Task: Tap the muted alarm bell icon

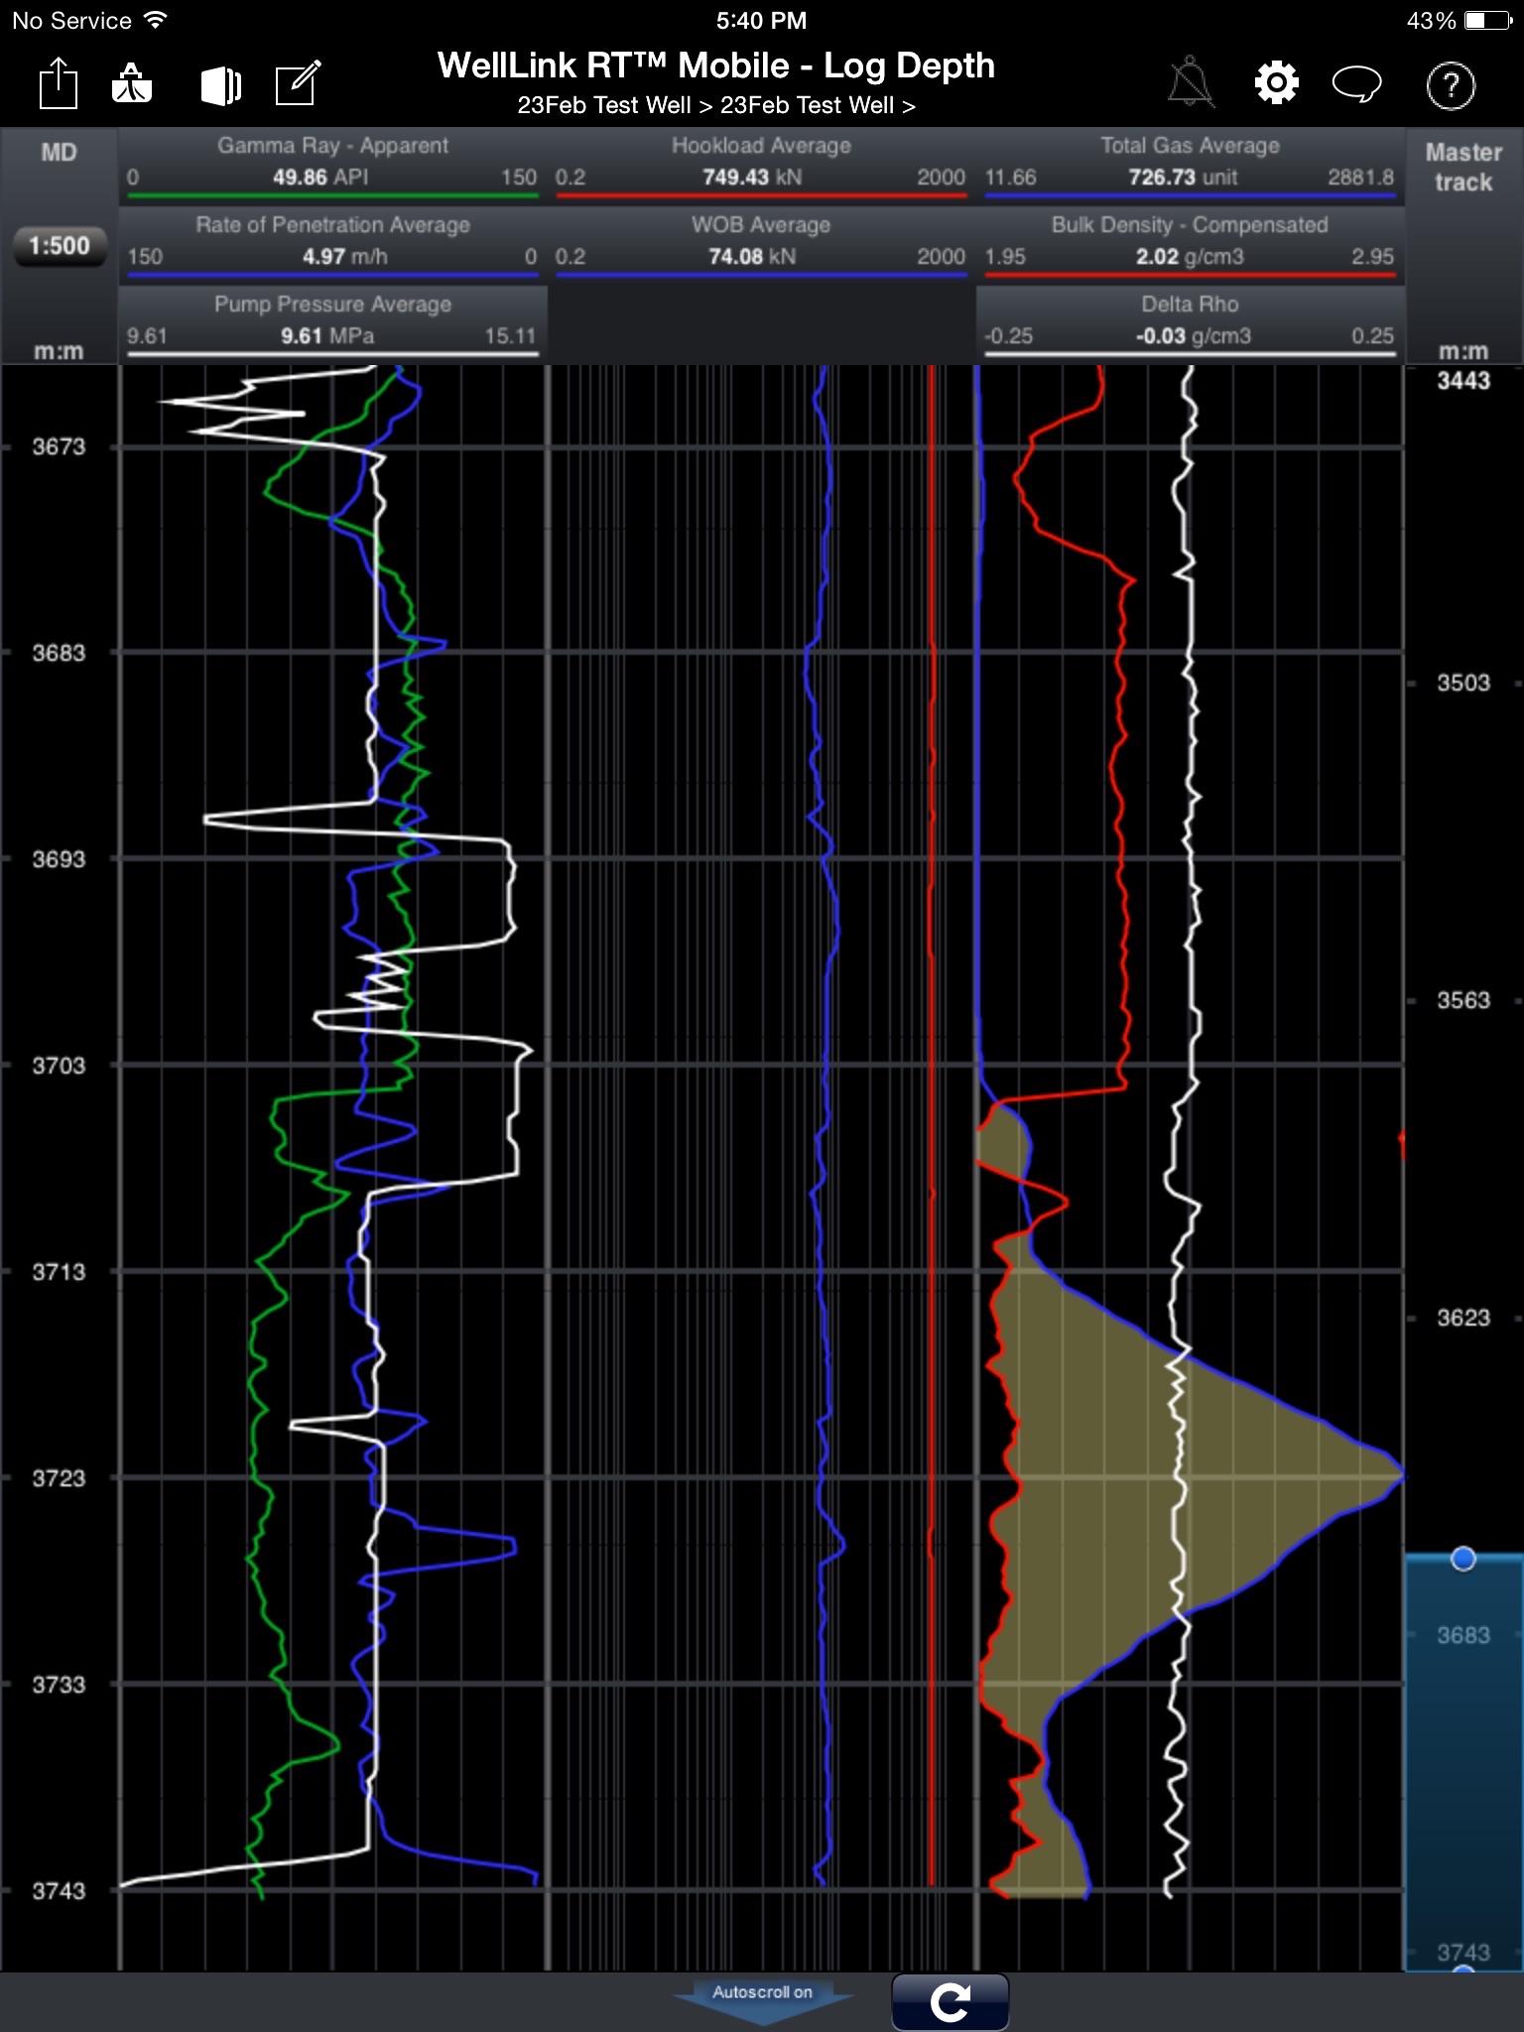Action: click(x=1190, y=82)
